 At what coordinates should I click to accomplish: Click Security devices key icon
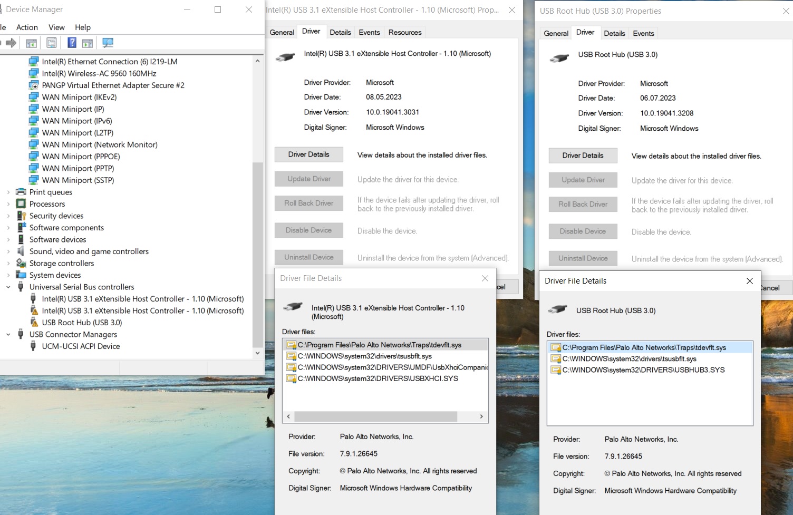pyautogui.click(x=21, y=216)
